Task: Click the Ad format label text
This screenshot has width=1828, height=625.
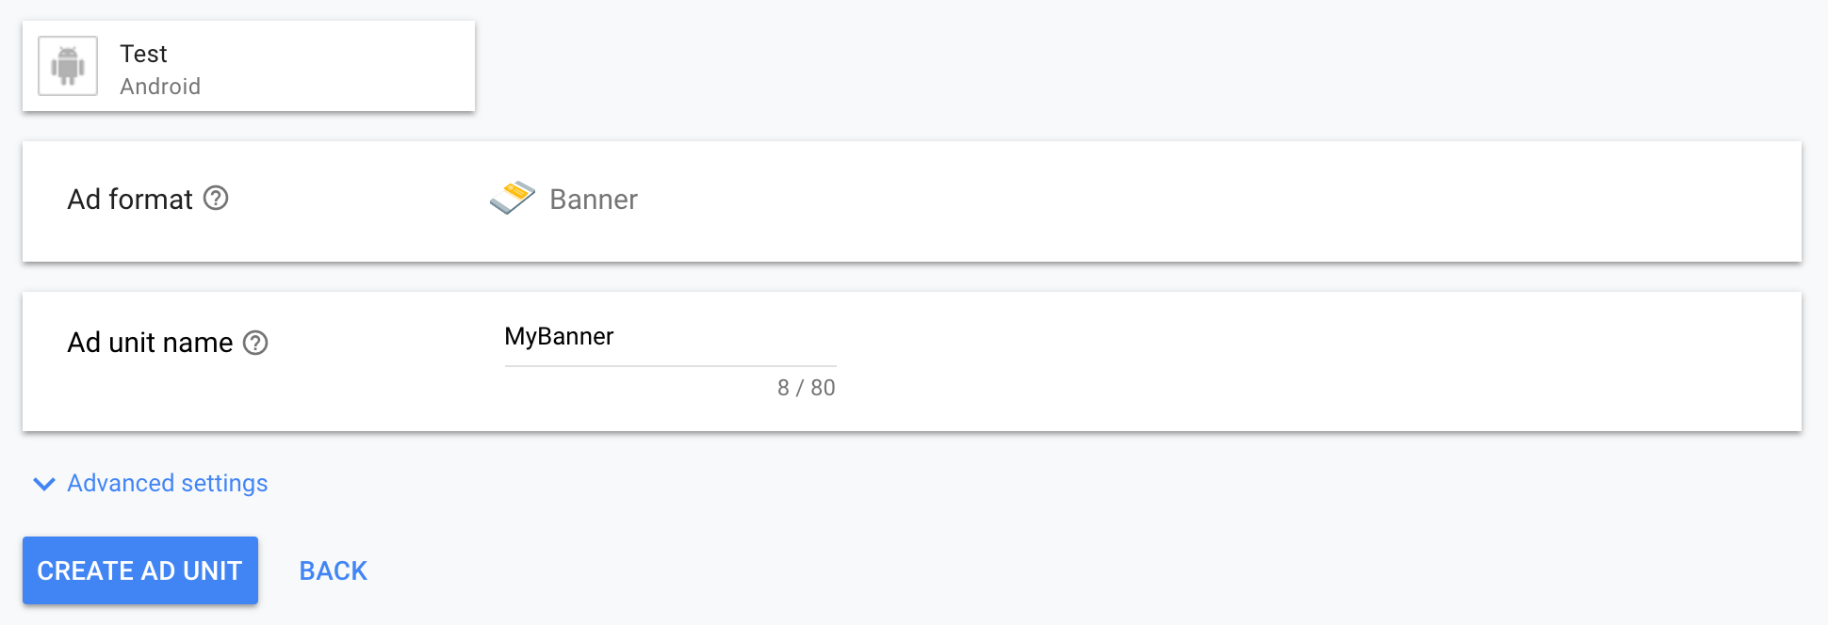Action: click(x=130, y=200)
